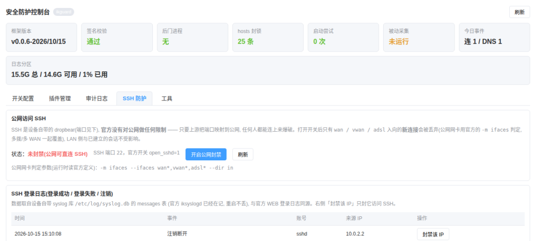Click the 时间 column header
Viewport: 536px width, 241px height.
pyautogui.click(x=20, y=218)
